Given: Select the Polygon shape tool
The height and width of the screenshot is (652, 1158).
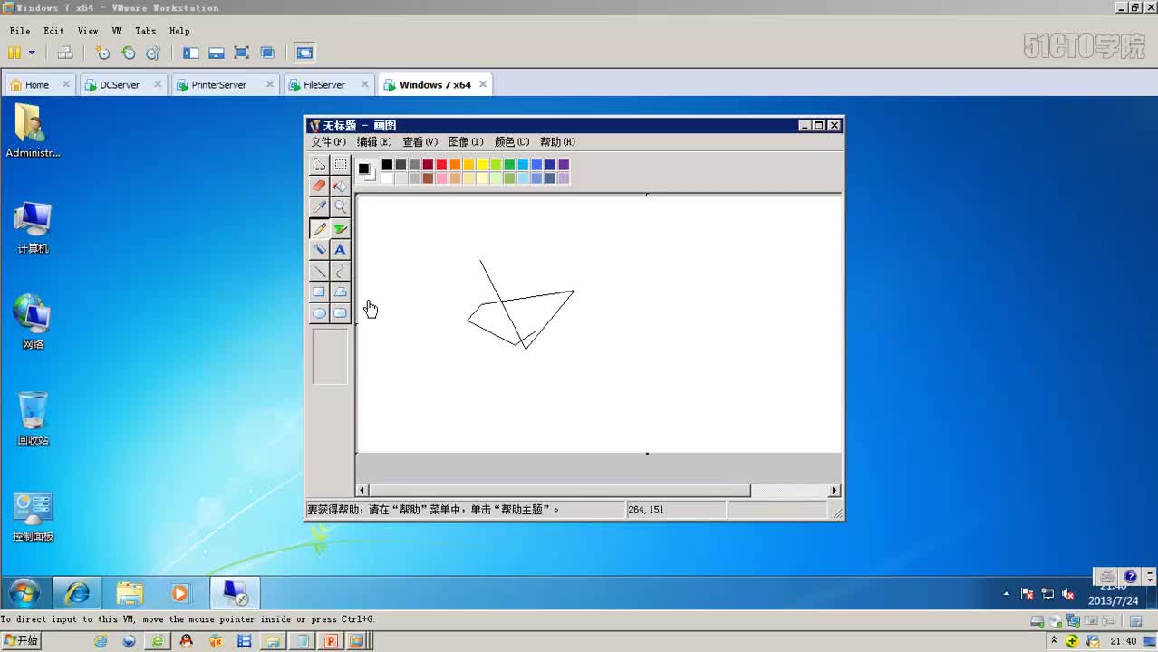Looking at the screenshot, I should [340, 292].
